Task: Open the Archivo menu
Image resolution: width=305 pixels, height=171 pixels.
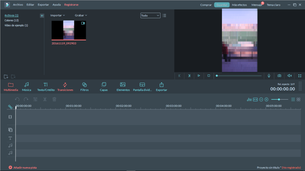Action: pos(18,5)
